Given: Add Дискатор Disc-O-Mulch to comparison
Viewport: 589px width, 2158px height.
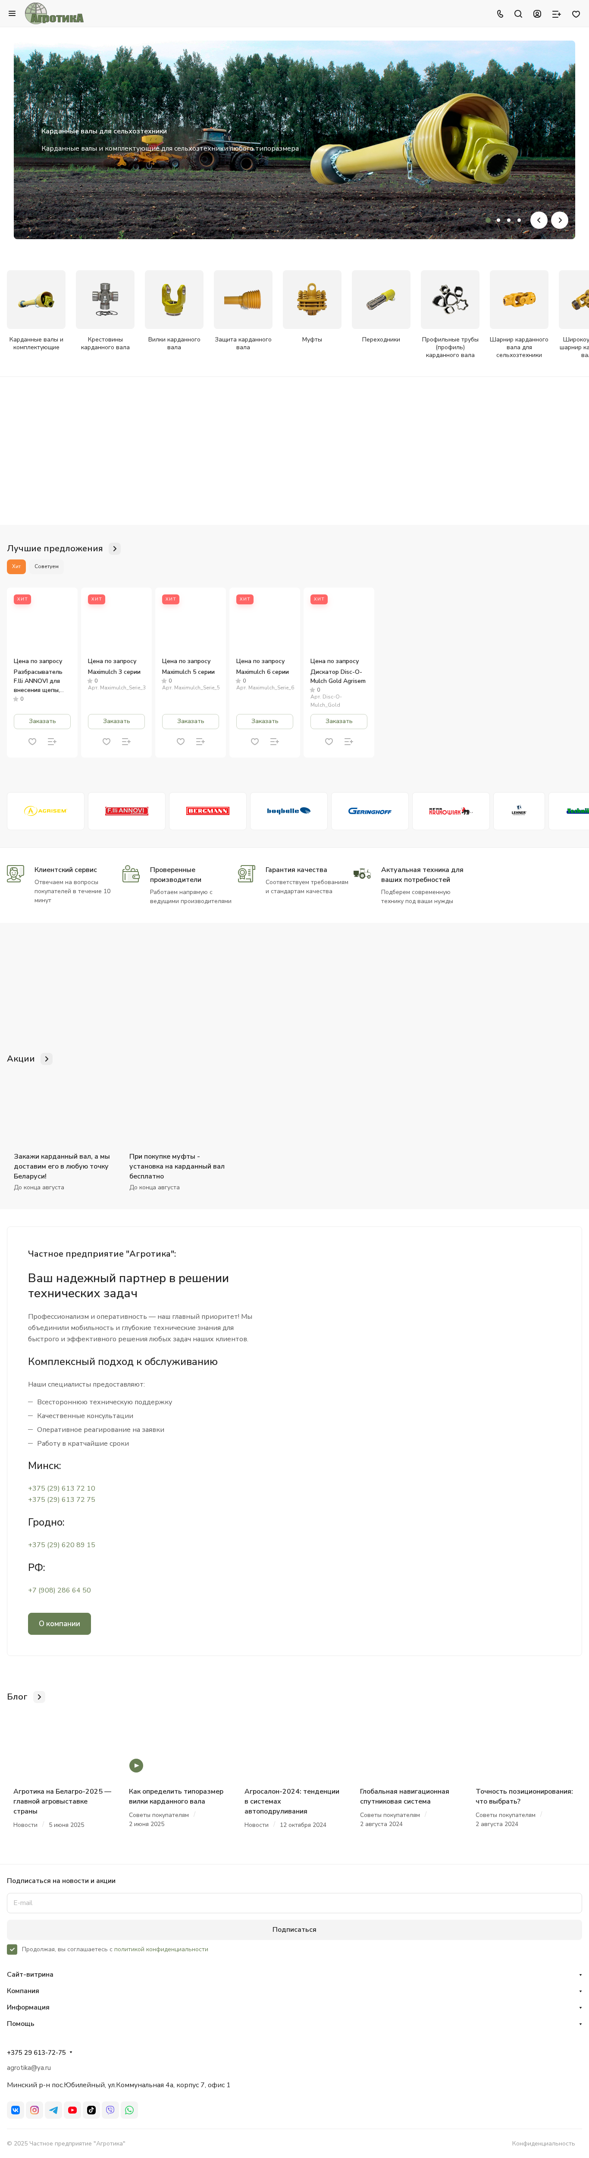Looking at the screenshot, I should (x=349, y=741).
